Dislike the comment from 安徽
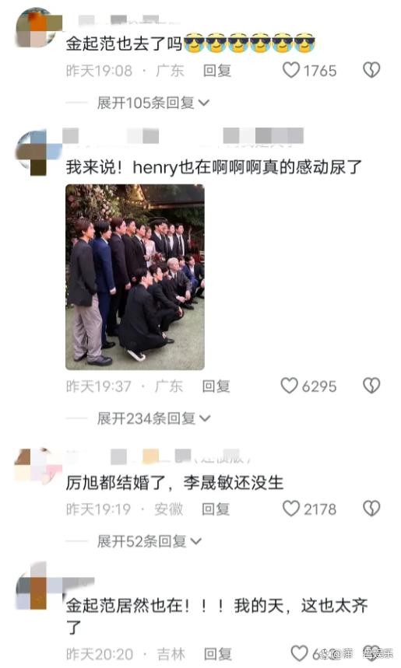401x668 pixels. pos(371,509)
